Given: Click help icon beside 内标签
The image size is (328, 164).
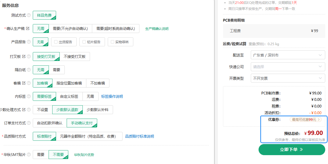Looking at the screenshot, I should tap(29, 96).
